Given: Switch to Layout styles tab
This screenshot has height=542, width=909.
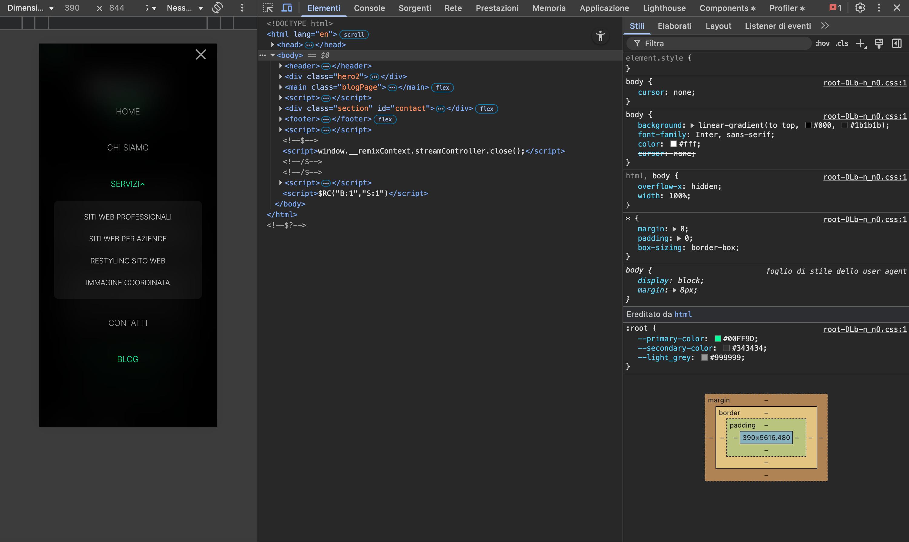Looking at the screenshot, I should pos(718,26).
